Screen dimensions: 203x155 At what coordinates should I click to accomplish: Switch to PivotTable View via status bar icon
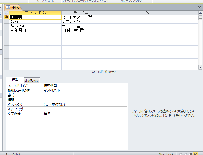(186, 154)
